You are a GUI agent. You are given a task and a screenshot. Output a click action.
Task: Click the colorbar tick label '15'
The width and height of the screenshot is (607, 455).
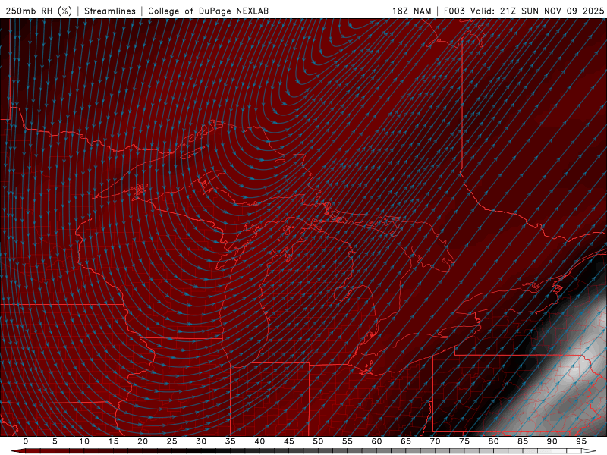pyautogui.click(x=113, y=441)
